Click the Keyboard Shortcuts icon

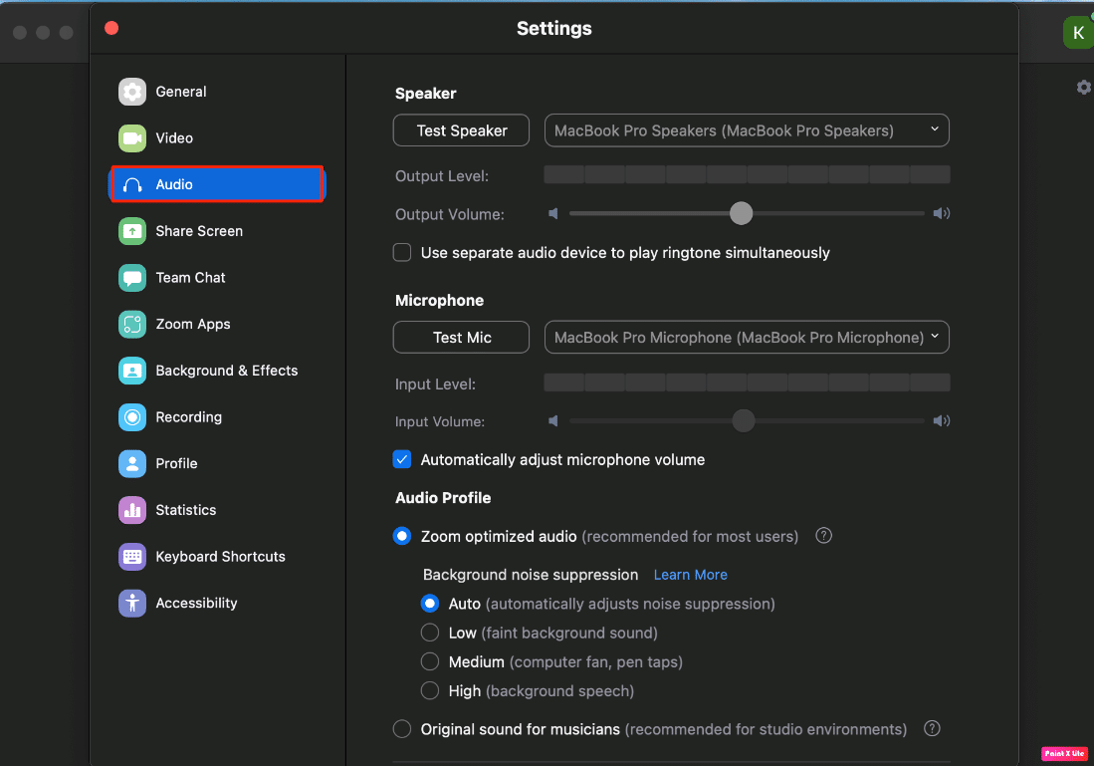point(131,557)
